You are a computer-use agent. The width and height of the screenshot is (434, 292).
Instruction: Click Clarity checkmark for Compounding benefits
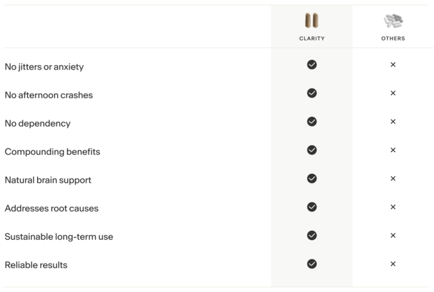point(312,150)
